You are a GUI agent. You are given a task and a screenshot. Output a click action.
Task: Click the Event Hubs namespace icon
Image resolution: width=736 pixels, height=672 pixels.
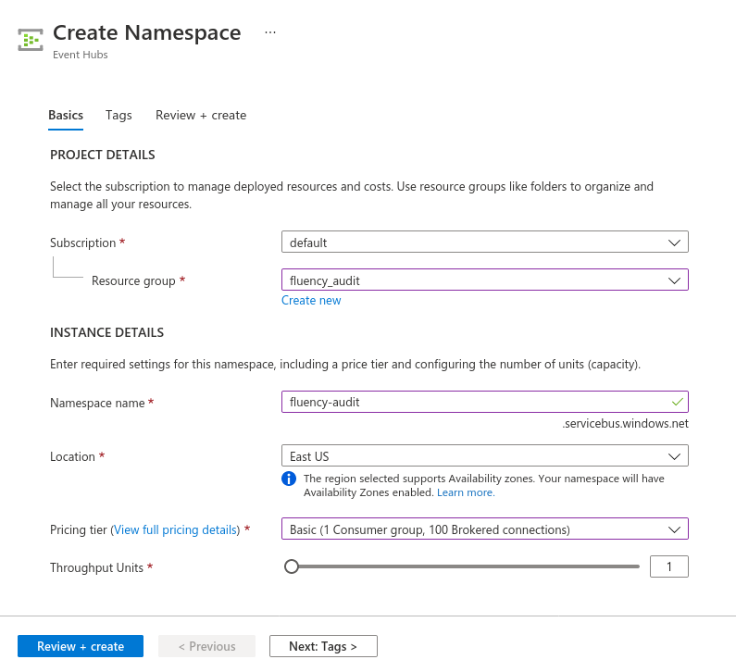point(31,40)
